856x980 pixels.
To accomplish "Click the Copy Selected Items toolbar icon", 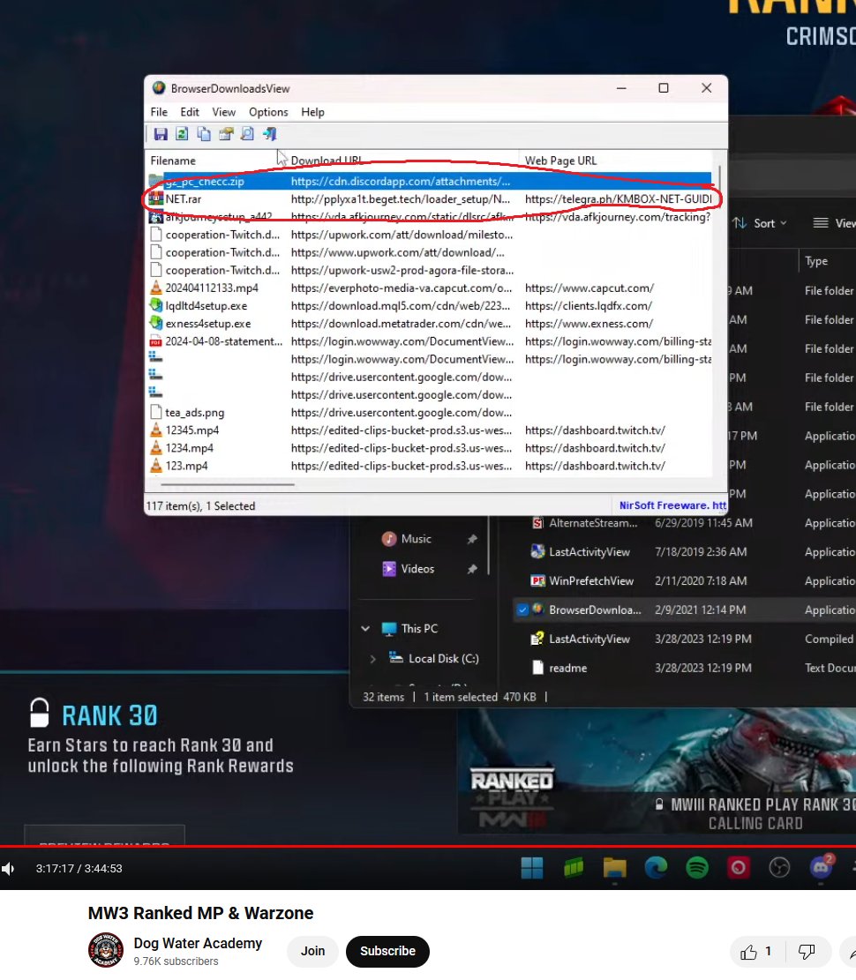I will click(x=204, y=134).
